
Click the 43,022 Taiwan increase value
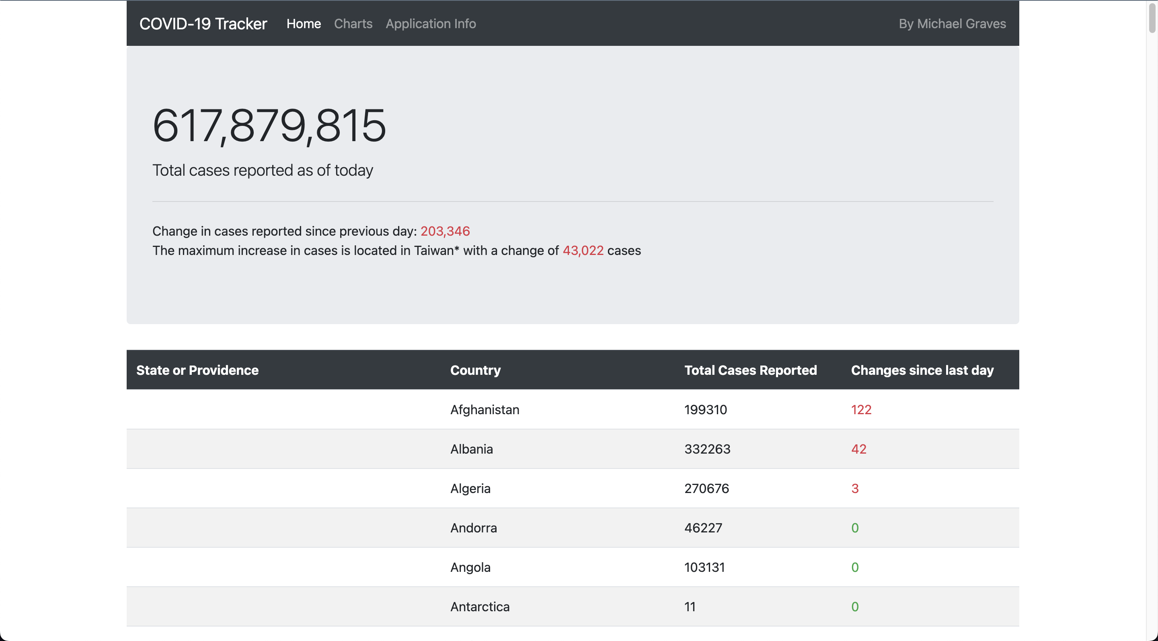coord(583,251)
